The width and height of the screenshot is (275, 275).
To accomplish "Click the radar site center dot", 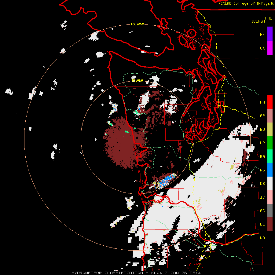I will point(137,138).
